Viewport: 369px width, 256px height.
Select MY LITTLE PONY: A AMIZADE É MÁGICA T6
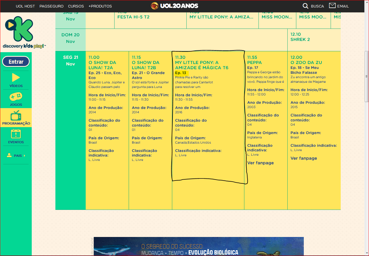(x=202, y=65)
